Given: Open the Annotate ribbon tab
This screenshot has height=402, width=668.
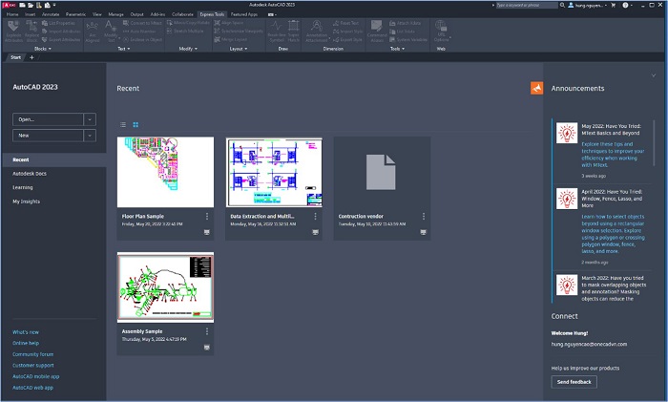Looking at the screenshot, I should 51,14.
